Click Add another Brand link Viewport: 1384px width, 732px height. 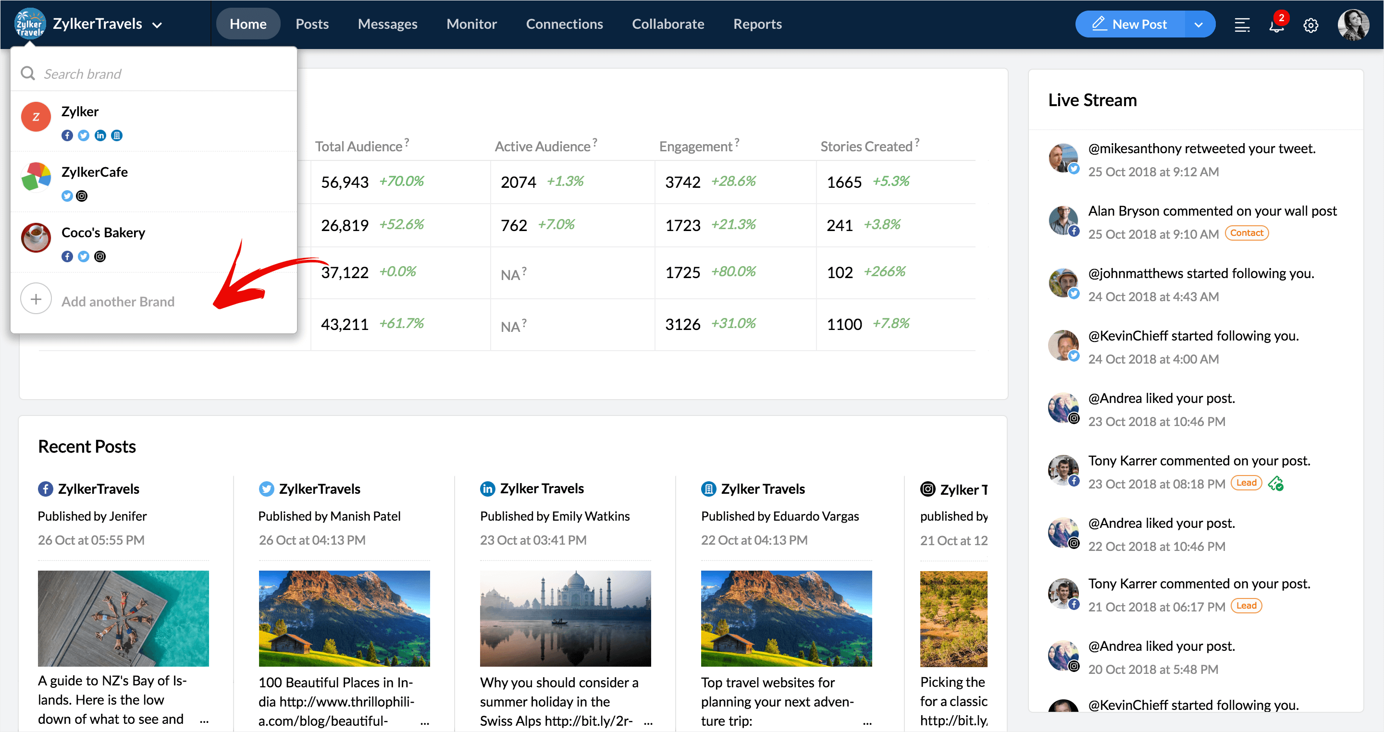[x=118, y=301]
